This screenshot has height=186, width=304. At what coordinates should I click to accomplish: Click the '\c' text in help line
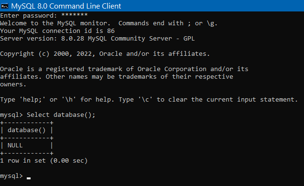click(145, 100)
